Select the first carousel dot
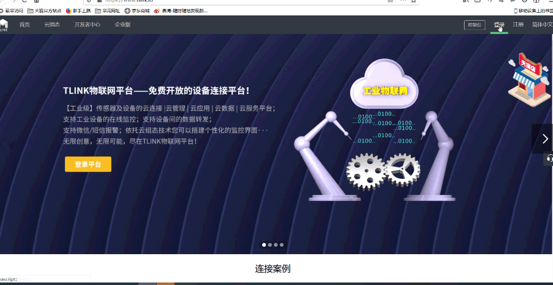The height and width of the screenshot is (285, 553). [264, 245]
